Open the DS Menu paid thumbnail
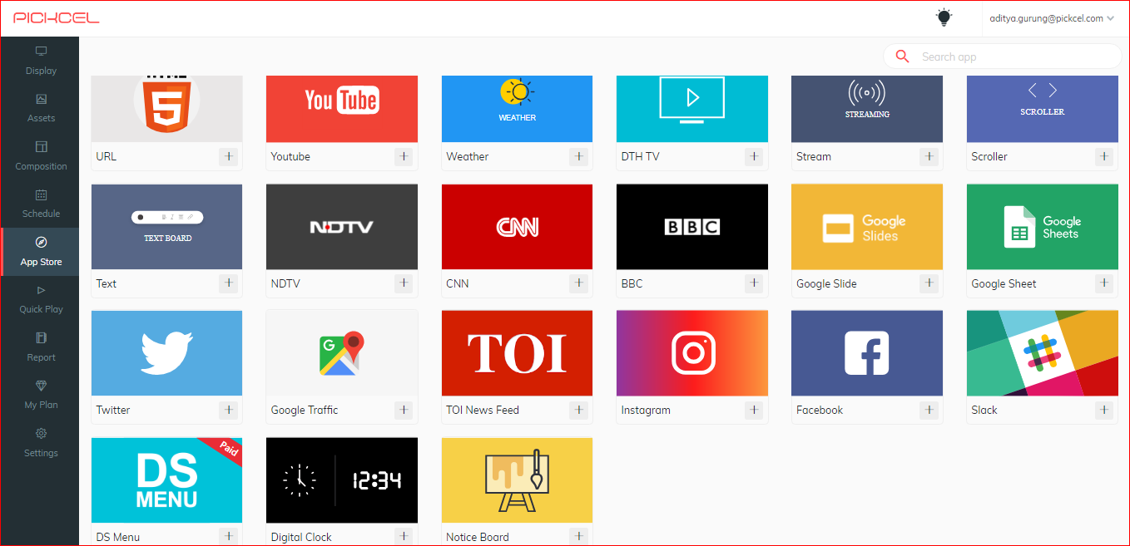 (x=166, y=480)
